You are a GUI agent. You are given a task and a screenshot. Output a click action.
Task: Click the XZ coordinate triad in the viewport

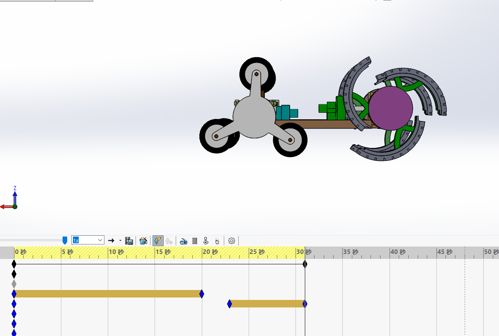(10, 198)
